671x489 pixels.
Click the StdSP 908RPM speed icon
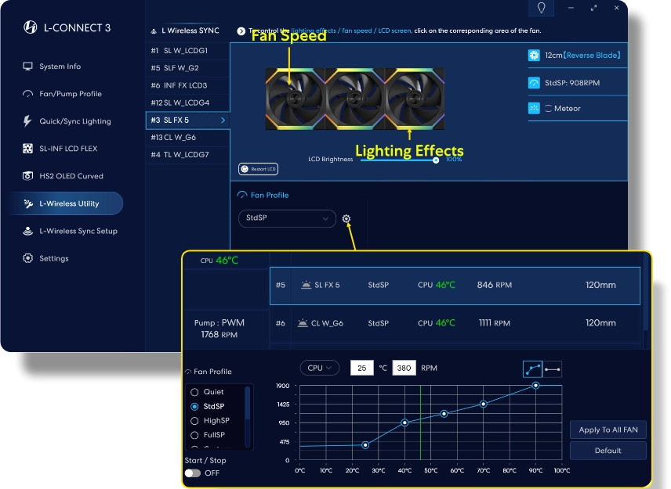(534, 83)
